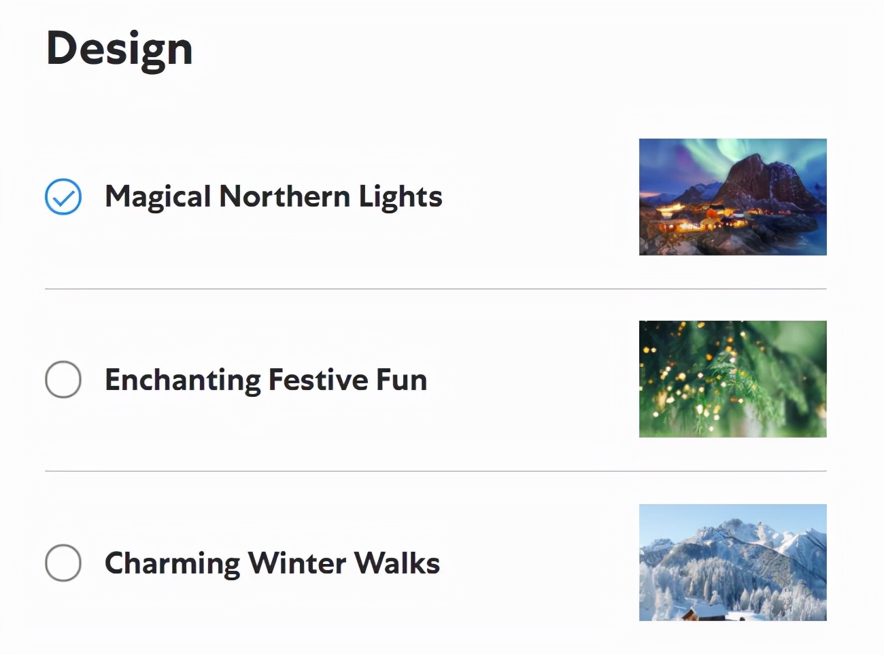Click the word Winter in the third option
Viewport: 884px width, 655px height.
pyautogui.click(x=298, y=563)
